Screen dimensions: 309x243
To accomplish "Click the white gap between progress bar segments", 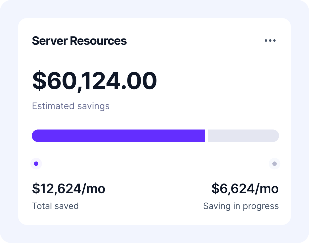I will pyautogui.click(x=206, y=136).
